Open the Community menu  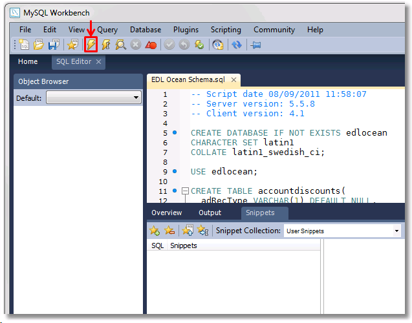click(274, 30)
